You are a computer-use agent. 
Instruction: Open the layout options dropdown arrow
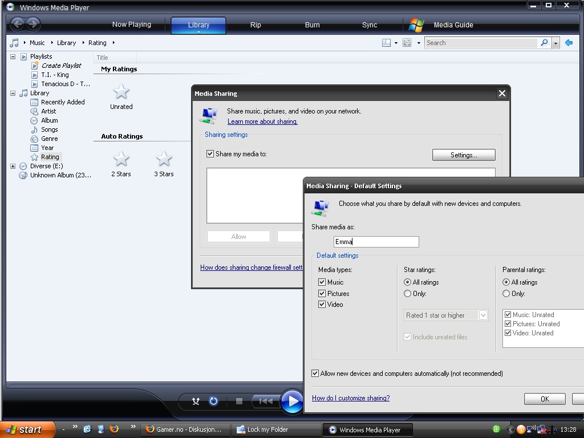pos(396,43)
